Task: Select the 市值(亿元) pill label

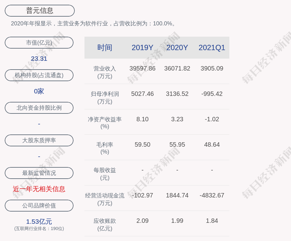Action: click(39, 43)
